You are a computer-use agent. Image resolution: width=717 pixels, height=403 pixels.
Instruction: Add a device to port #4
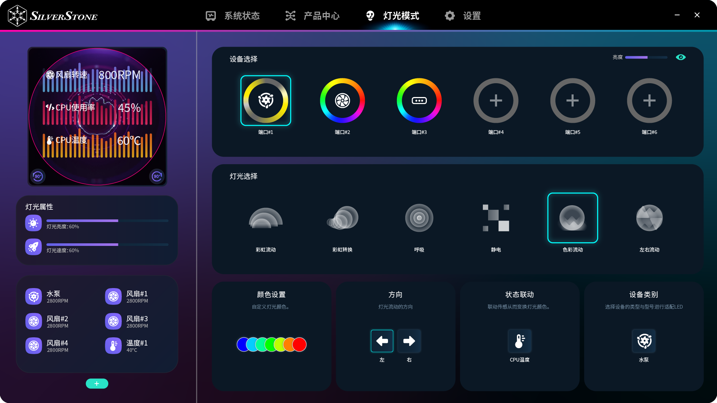coord(496,100)
